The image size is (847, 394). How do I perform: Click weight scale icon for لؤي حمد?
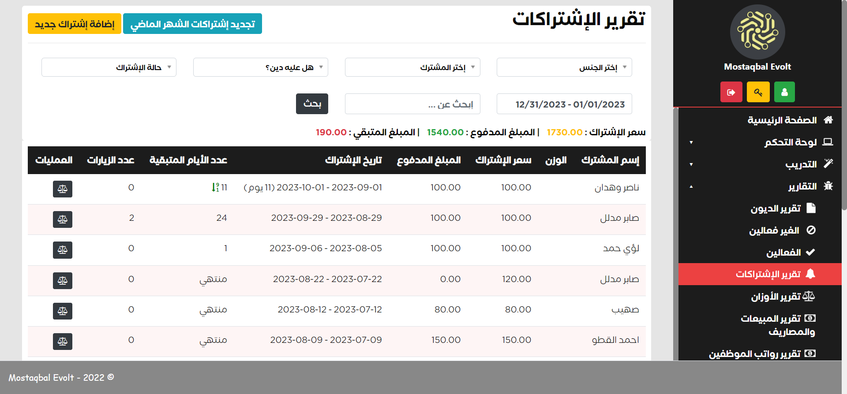coord(63,250)
